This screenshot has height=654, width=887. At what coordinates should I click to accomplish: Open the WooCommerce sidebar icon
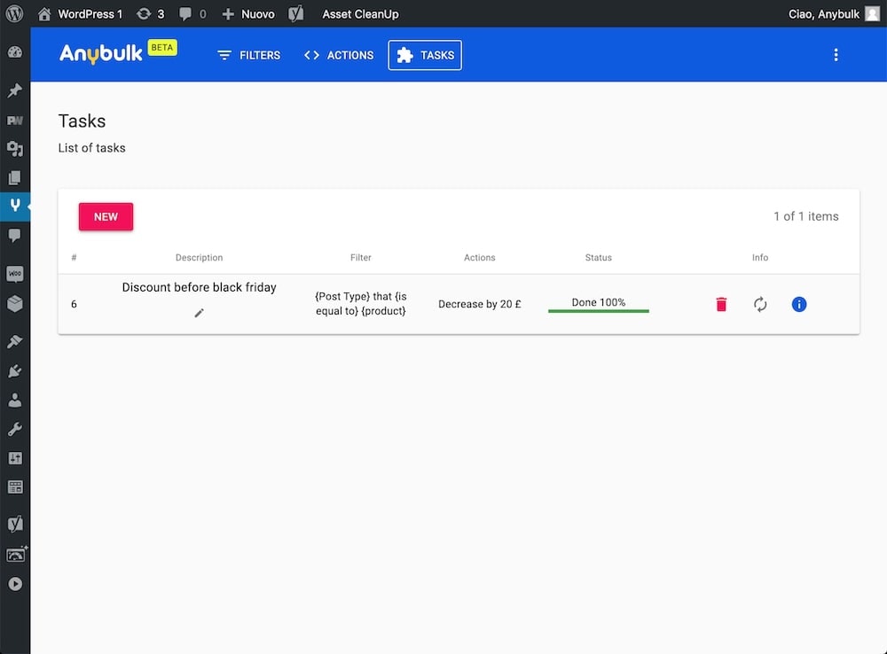(15, 274)
